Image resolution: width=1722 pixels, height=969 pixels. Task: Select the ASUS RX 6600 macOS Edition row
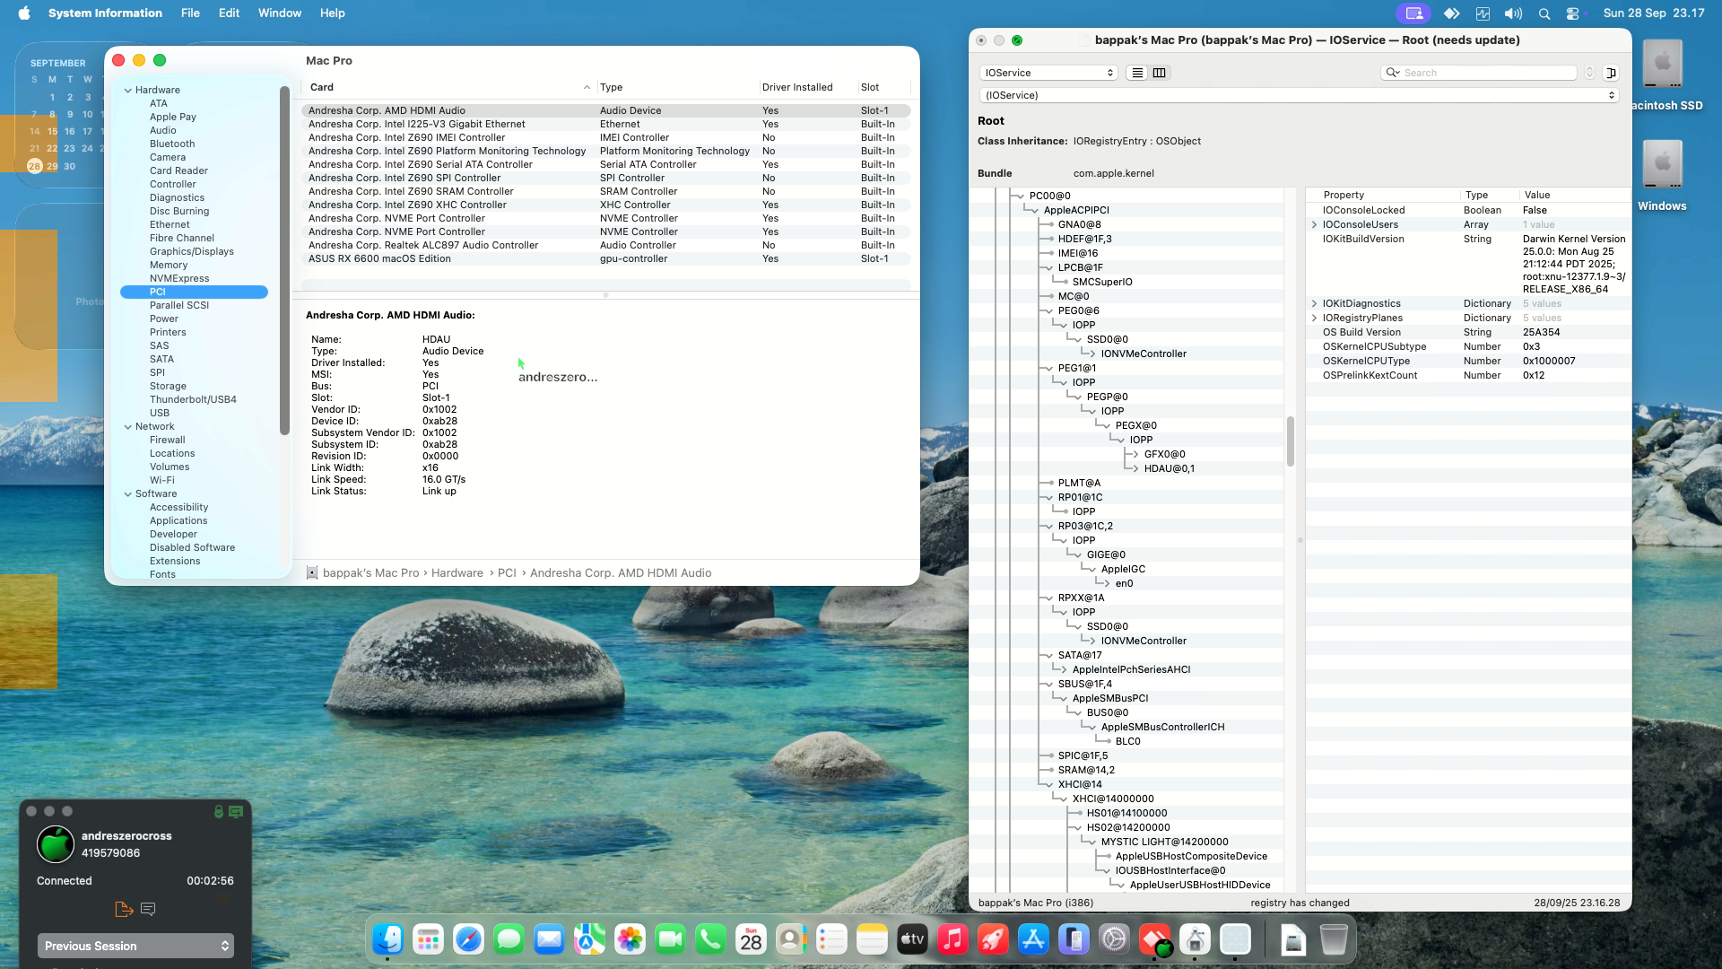coord(606,258)
